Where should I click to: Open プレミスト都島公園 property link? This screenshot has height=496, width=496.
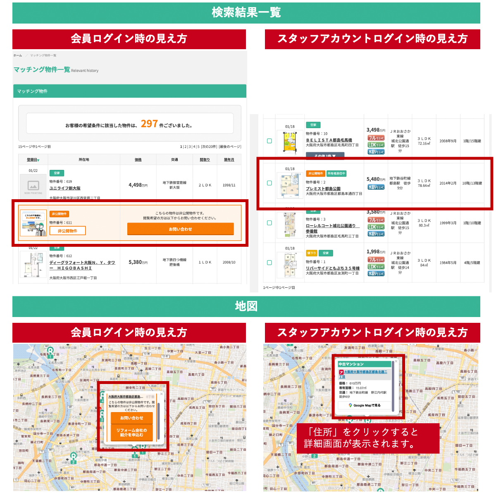click(323, 188)
